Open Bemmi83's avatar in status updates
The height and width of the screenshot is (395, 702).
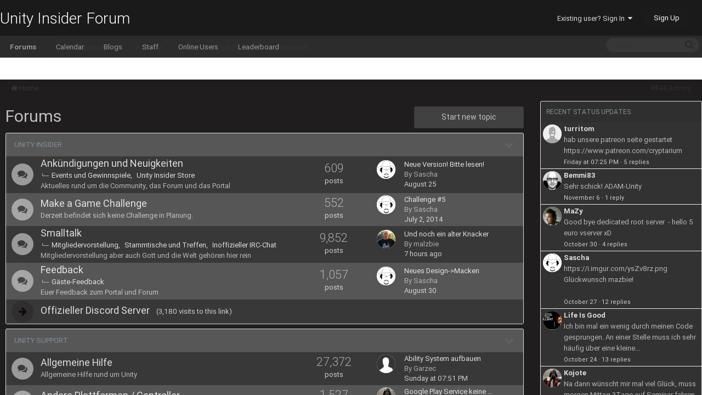click(x=552, y=180)
